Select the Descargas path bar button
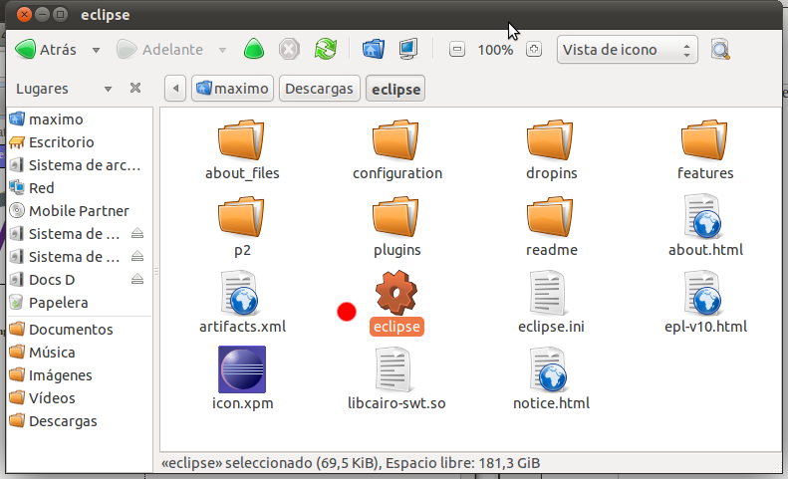Screen dimensions: 788x479 (319, 89)
